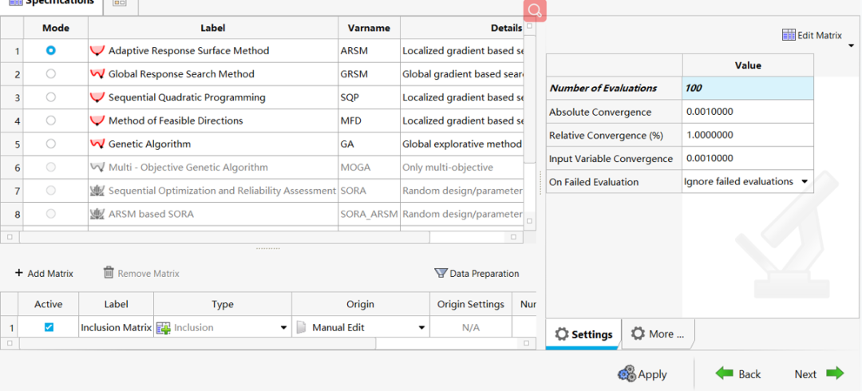
Task: Open Origin Manual Edit dropdown
Action: pyautogui.click(x=421, y=328)
